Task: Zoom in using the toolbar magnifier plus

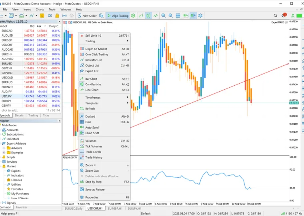Action: pos(164,16)
